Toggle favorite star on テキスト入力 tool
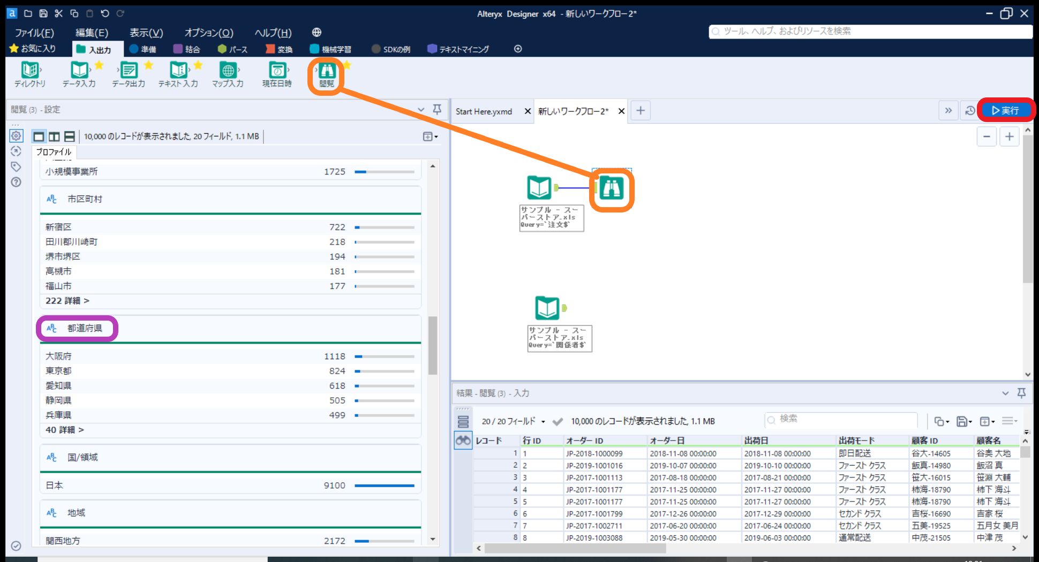 pos(198,65)
